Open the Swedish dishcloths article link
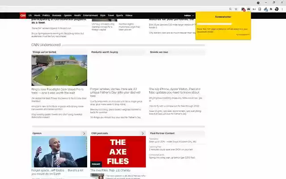Screen dimensions: 286x179 pos(57,115)
